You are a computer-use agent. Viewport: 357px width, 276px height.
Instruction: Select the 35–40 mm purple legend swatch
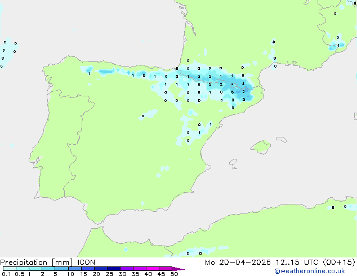[140, 269]
